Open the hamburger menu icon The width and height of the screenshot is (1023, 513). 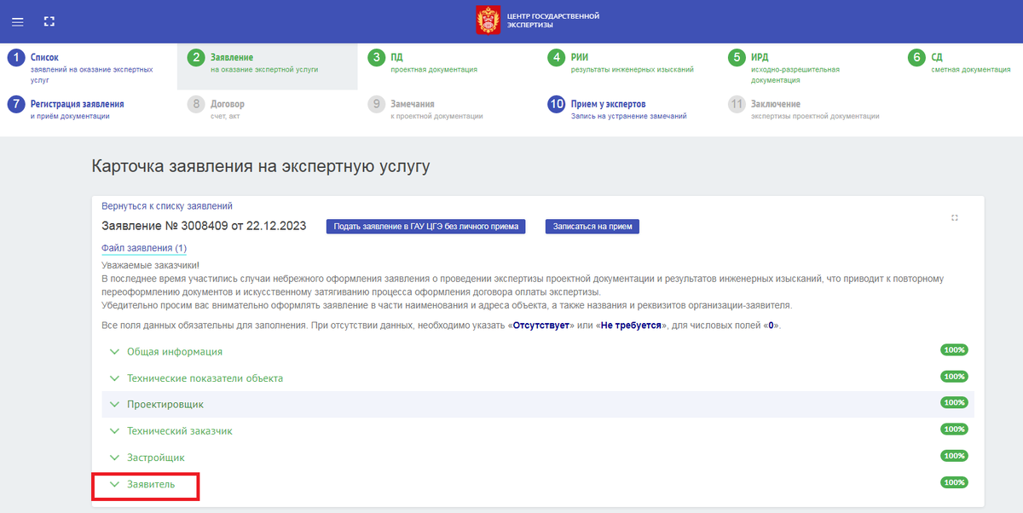coord(17,22)
